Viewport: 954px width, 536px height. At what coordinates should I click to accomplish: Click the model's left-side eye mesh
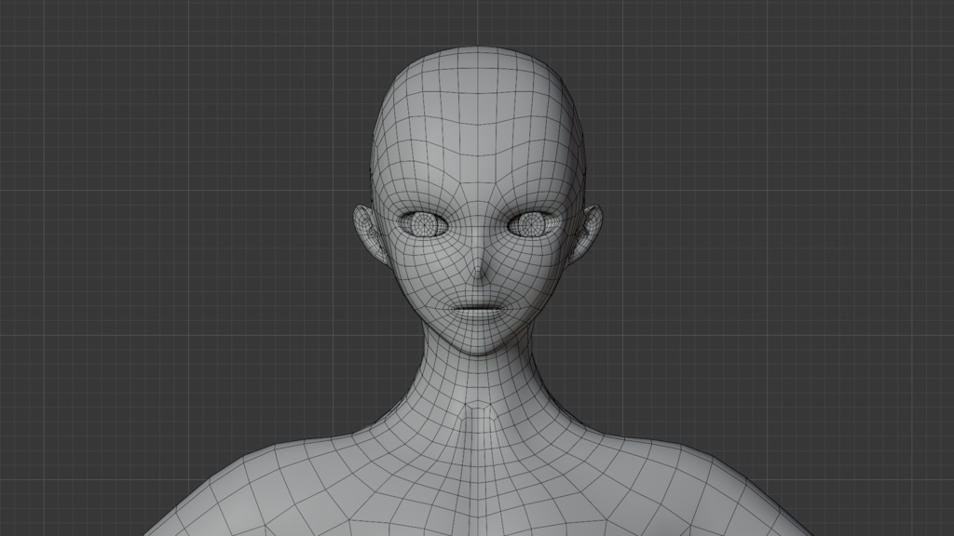coord(424,223)
